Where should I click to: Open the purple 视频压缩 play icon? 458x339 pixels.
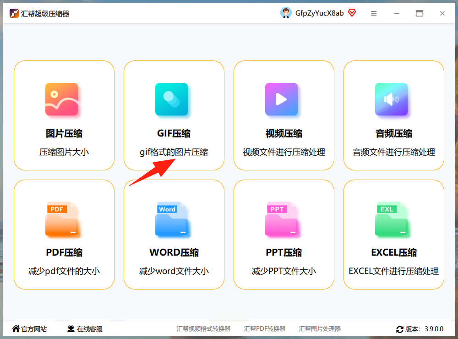pyautogui.click(x=281, y=99)
